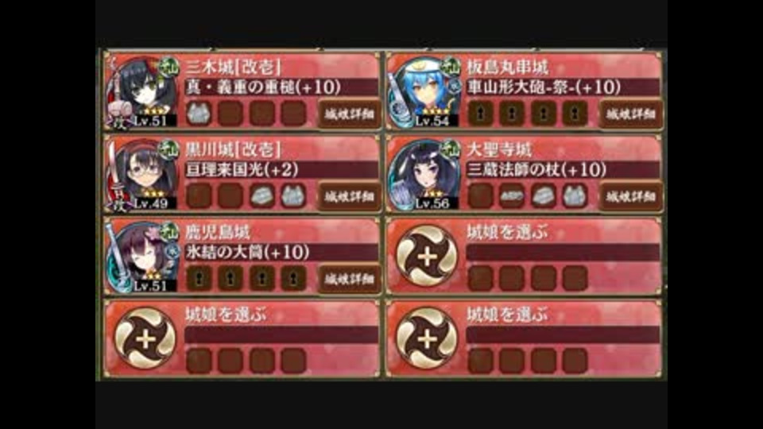Click the weapon field 氷結の大筒(+10)
Screen dimensions: 763x429
point(281,253)
